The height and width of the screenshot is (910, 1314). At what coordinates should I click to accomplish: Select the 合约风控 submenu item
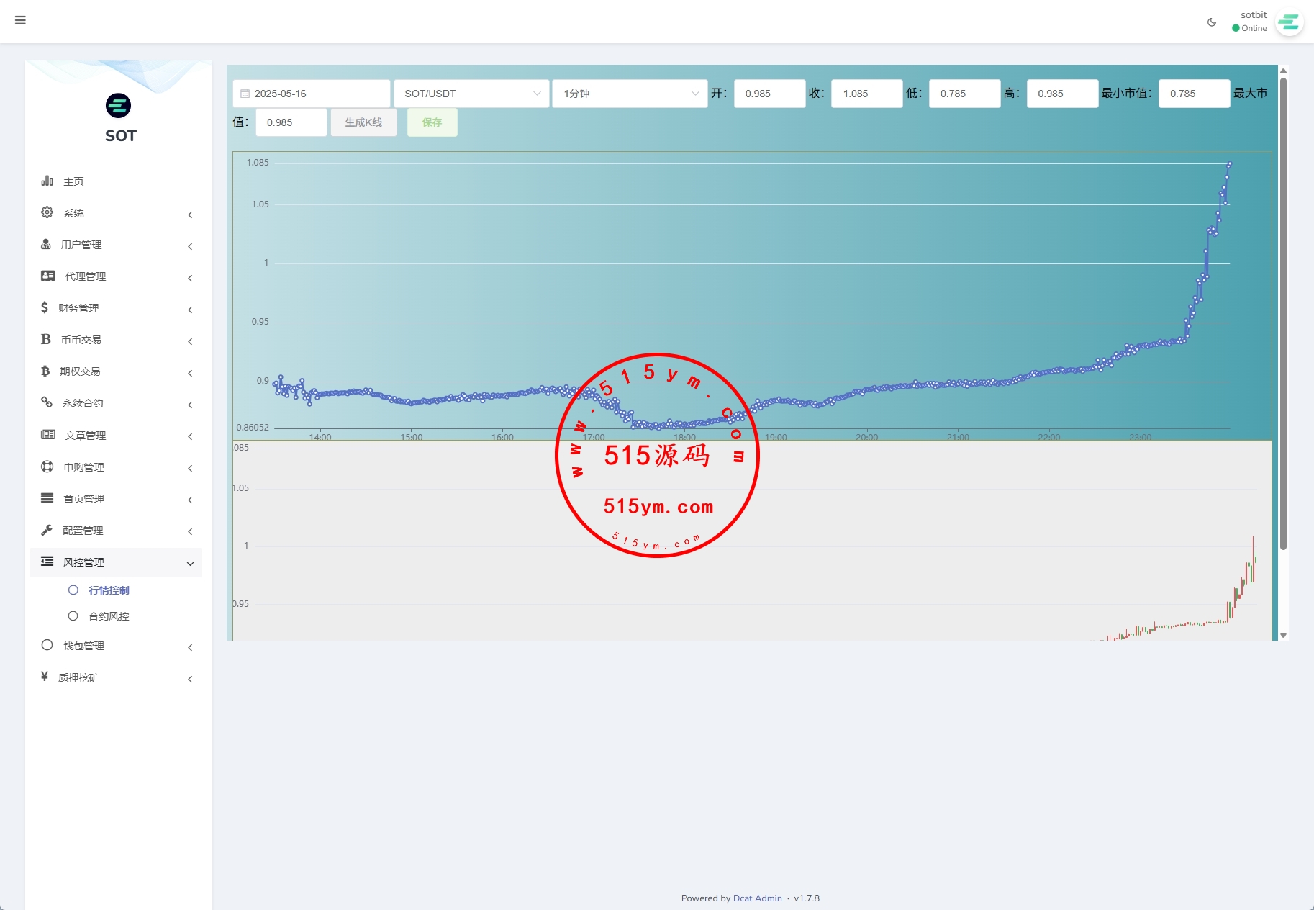[x=109, y=616]
